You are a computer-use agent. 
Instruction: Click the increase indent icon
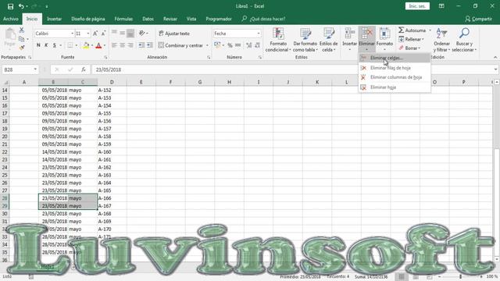point(149,45)
